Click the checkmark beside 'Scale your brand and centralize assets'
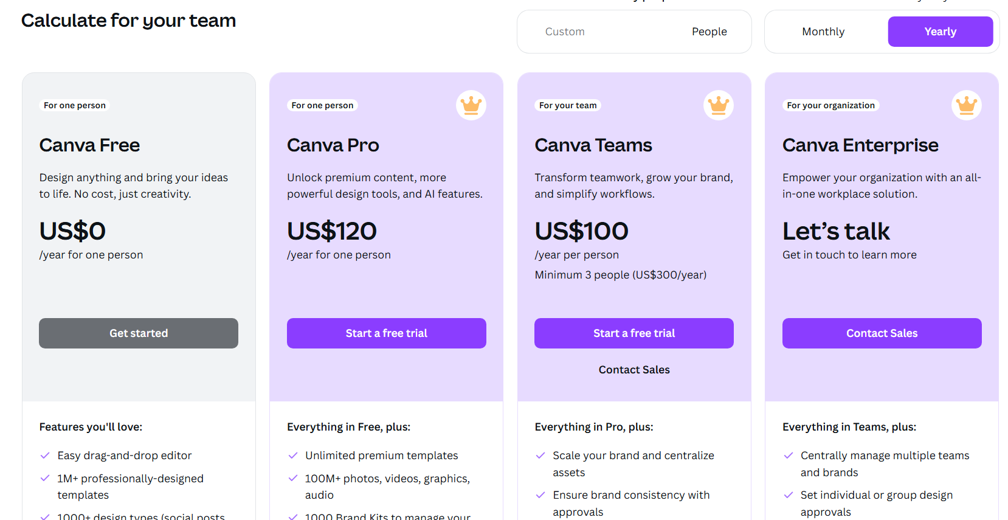 coord(540,455)
